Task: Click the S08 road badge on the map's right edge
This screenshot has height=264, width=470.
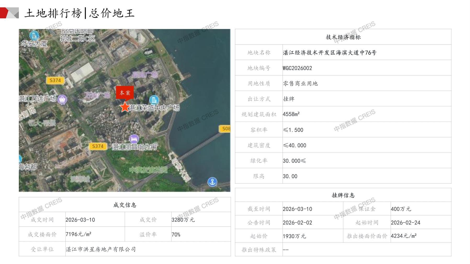Action: coord(225,129)
